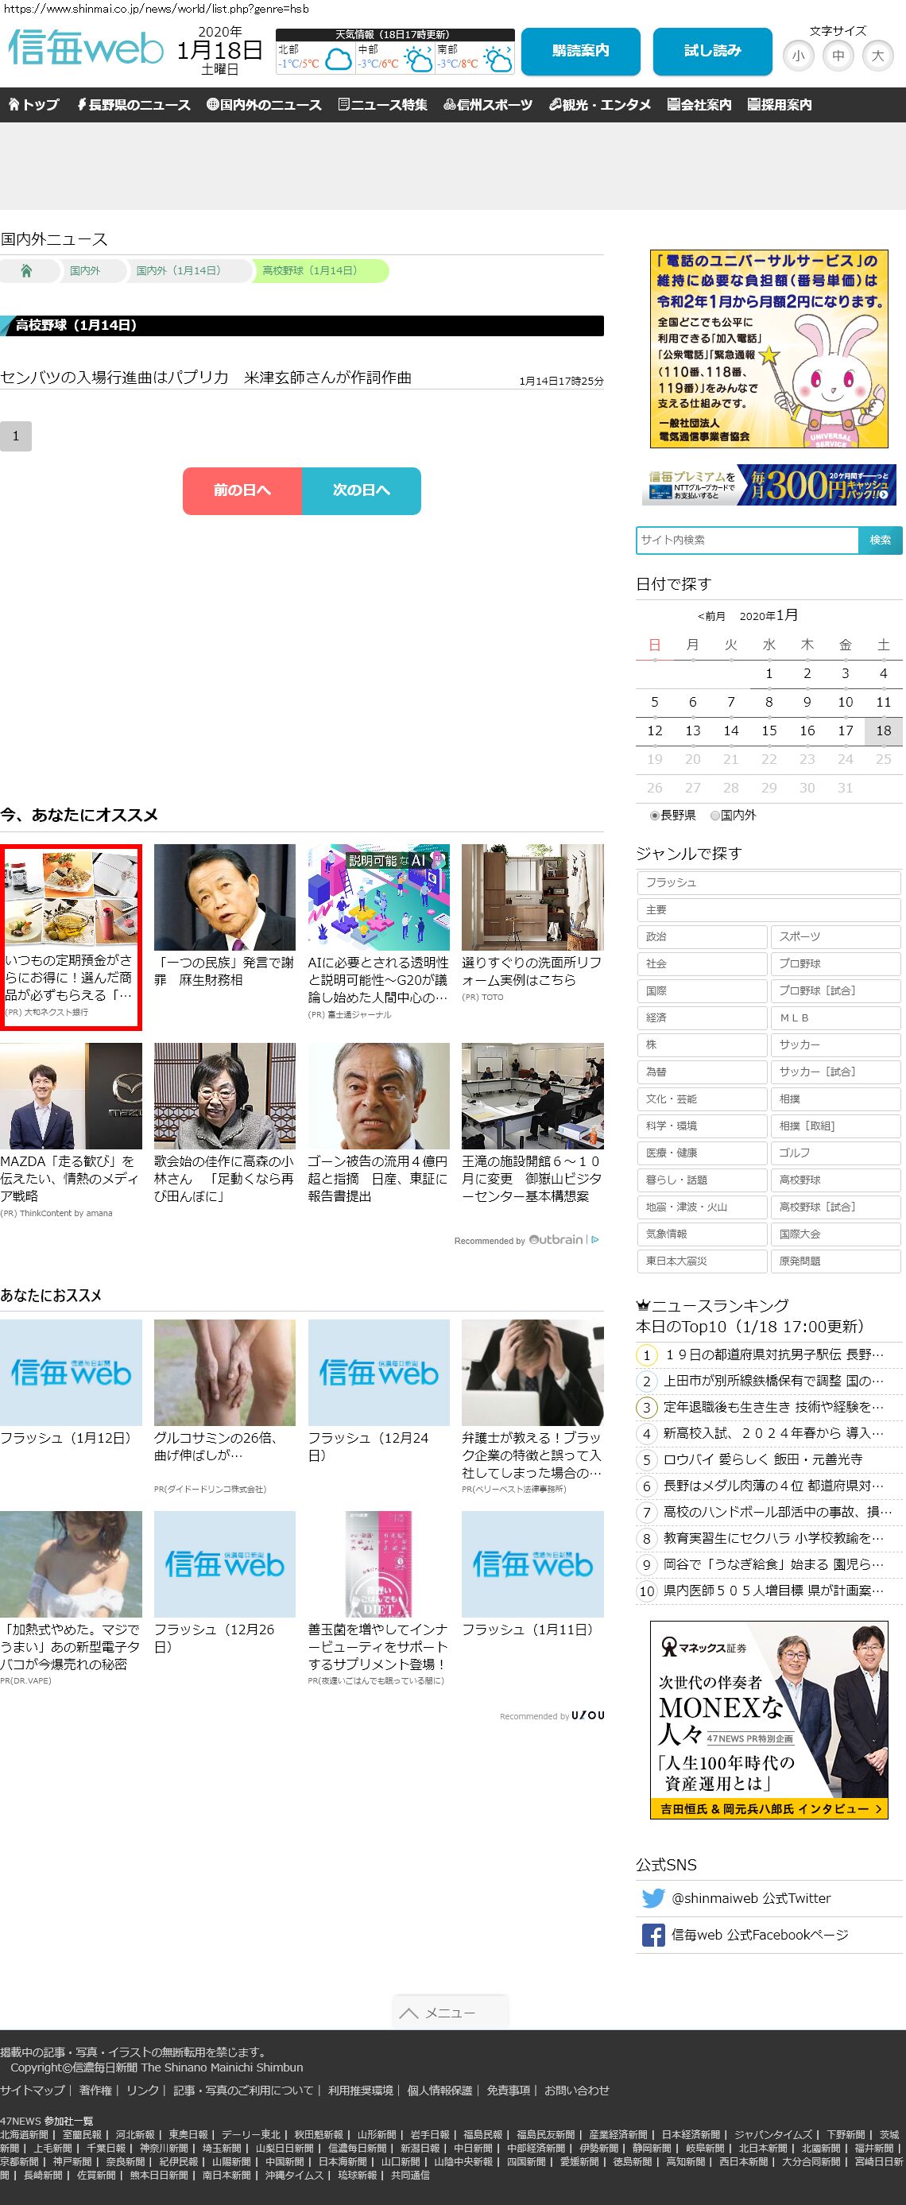Set font size to medium (中)

[x=838, y=56]
